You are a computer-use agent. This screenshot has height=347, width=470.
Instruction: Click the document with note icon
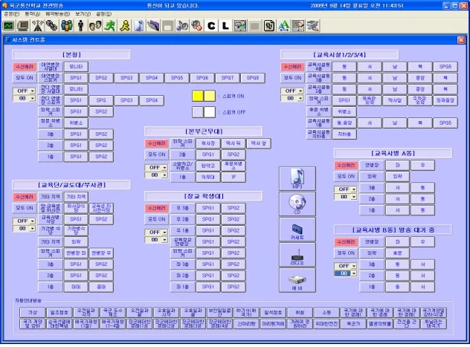[269, 26]
